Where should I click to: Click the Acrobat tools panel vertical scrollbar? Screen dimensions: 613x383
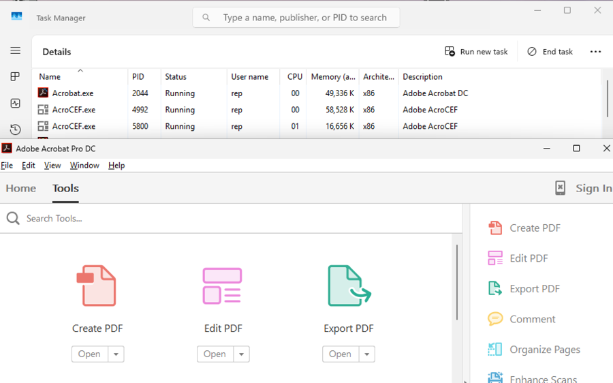click(x=456, y=282)
